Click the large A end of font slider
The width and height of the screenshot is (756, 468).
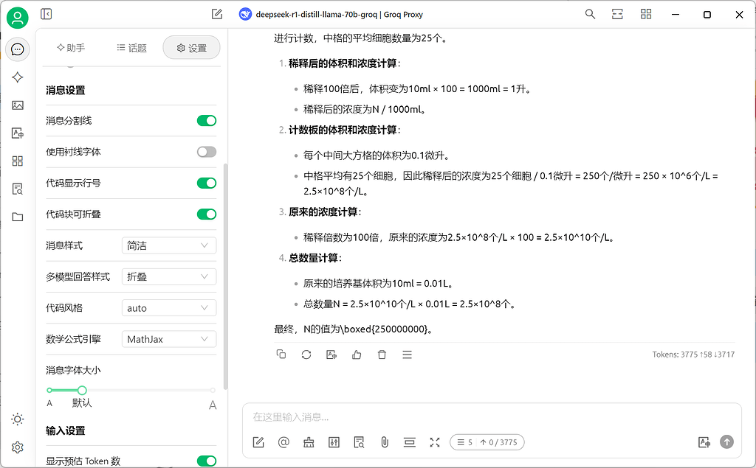pyautogui.click(x=213, y=405)
